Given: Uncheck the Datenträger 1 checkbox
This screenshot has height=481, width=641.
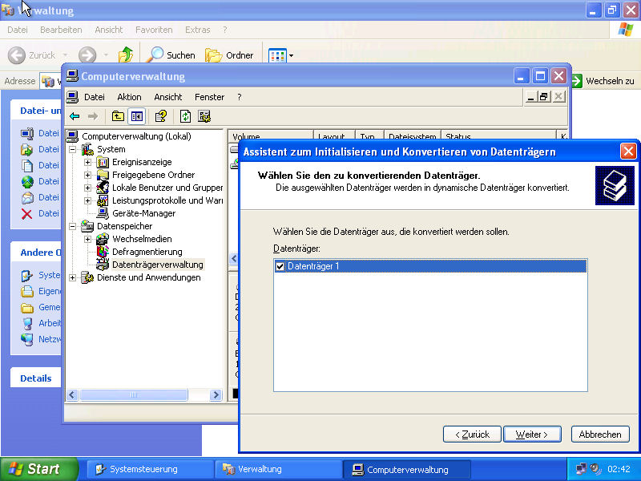Looking at the screenshot, I should 280,266.
